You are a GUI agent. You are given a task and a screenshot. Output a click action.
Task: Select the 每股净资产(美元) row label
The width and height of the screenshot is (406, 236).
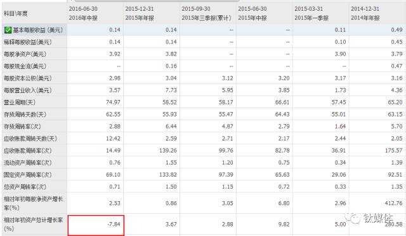25,54
